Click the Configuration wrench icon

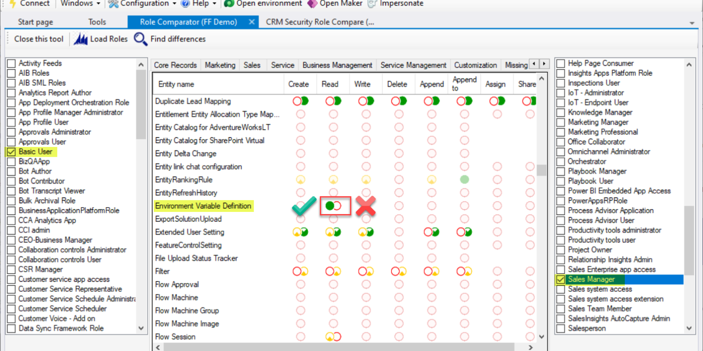point(113,4)
